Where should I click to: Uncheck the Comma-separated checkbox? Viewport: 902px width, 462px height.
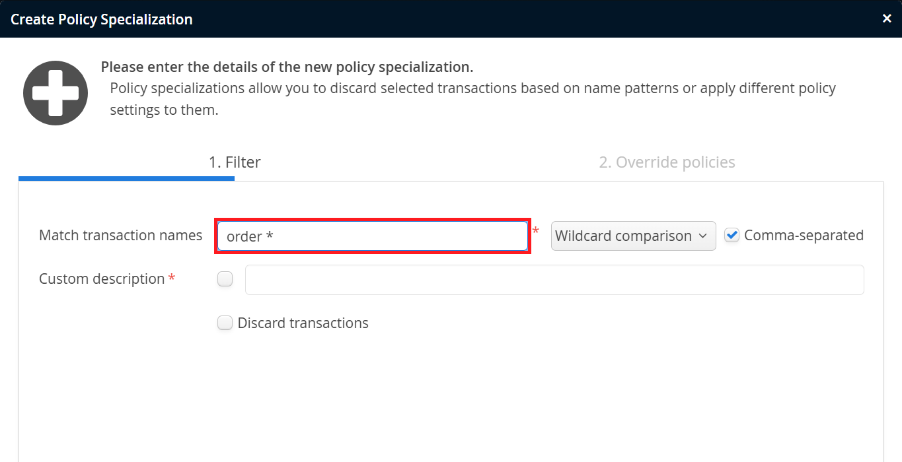pos(732,236)
